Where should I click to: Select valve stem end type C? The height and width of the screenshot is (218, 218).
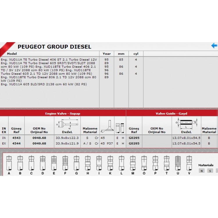click(x=31, y=165)
